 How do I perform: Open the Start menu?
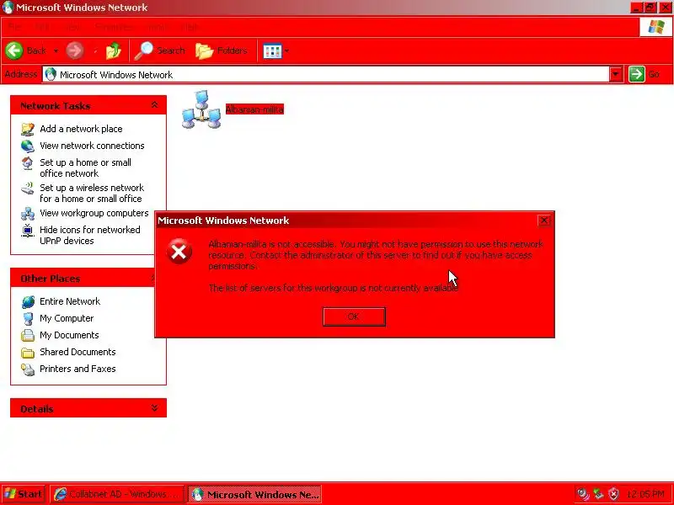pos(24,494)
